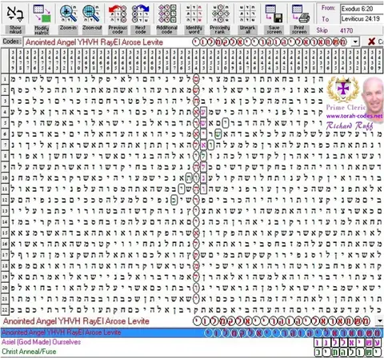Expand the bottom code list dropdown arrow
The height and width of the screenshot is (358, 384).
380,320
